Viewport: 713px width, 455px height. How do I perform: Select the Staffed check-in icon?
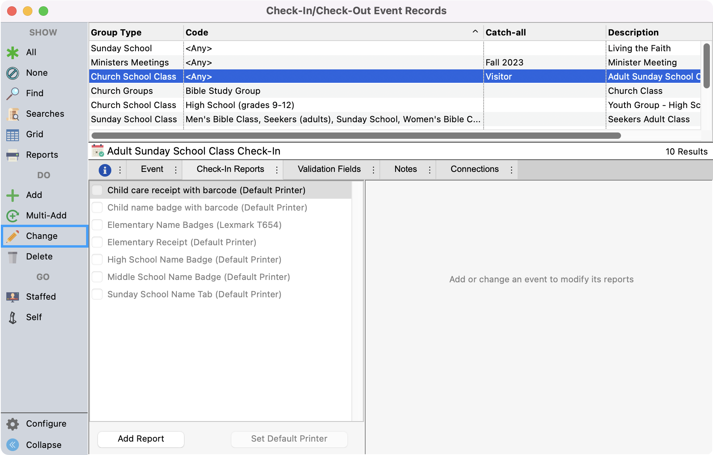tap(12, 296)
